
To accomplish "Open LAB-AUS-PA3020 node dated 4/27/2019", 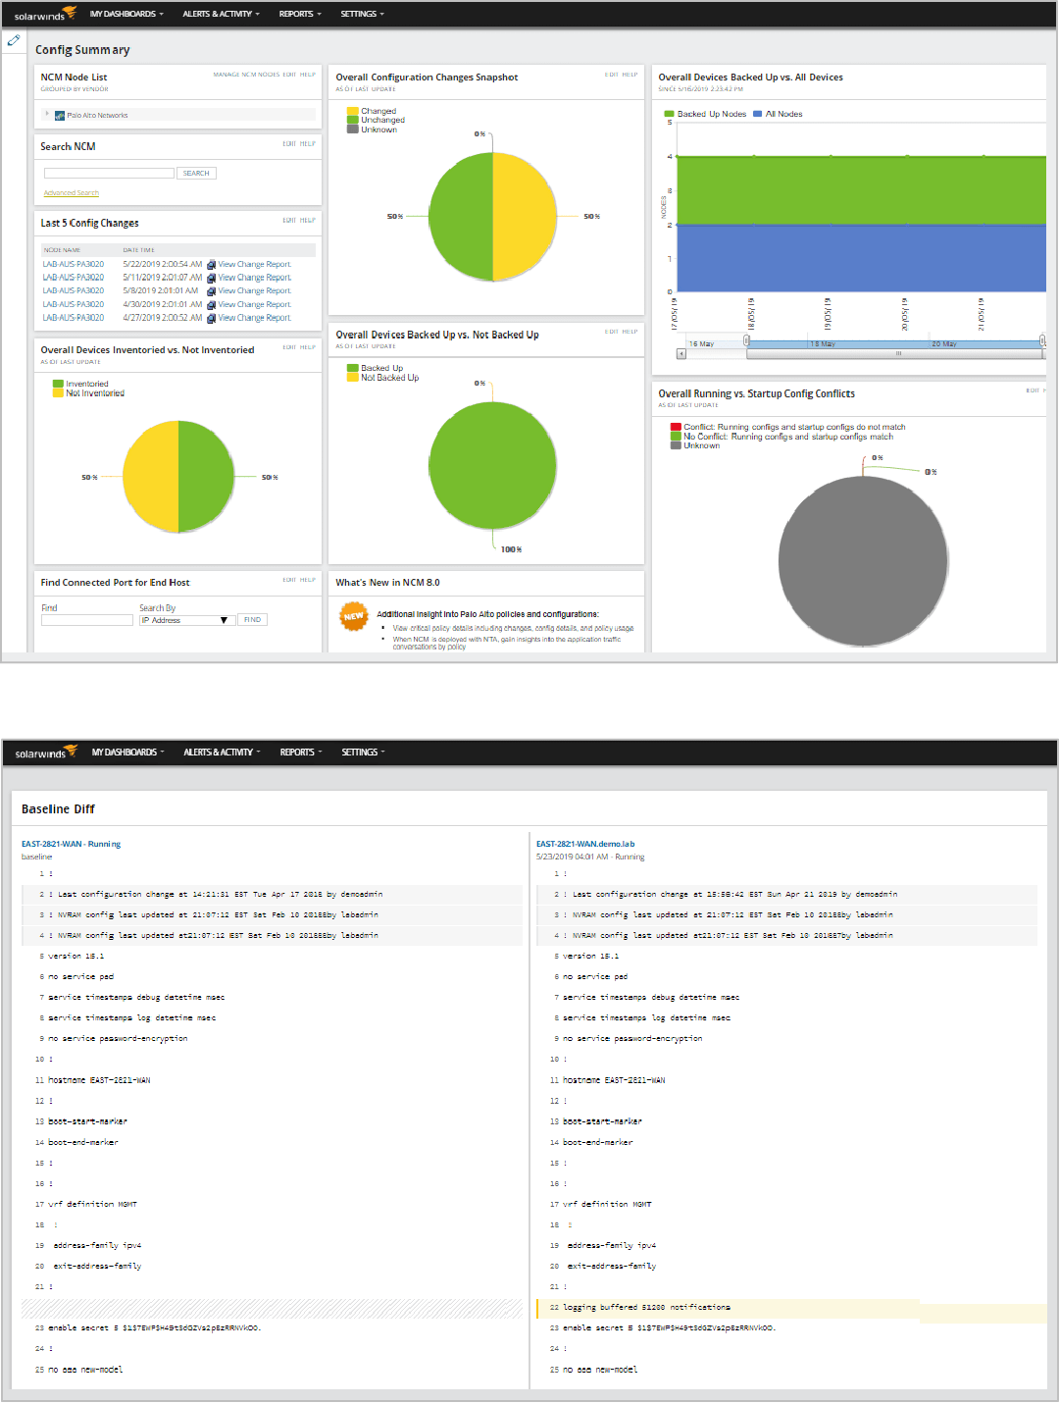I will tap(74, 318).
